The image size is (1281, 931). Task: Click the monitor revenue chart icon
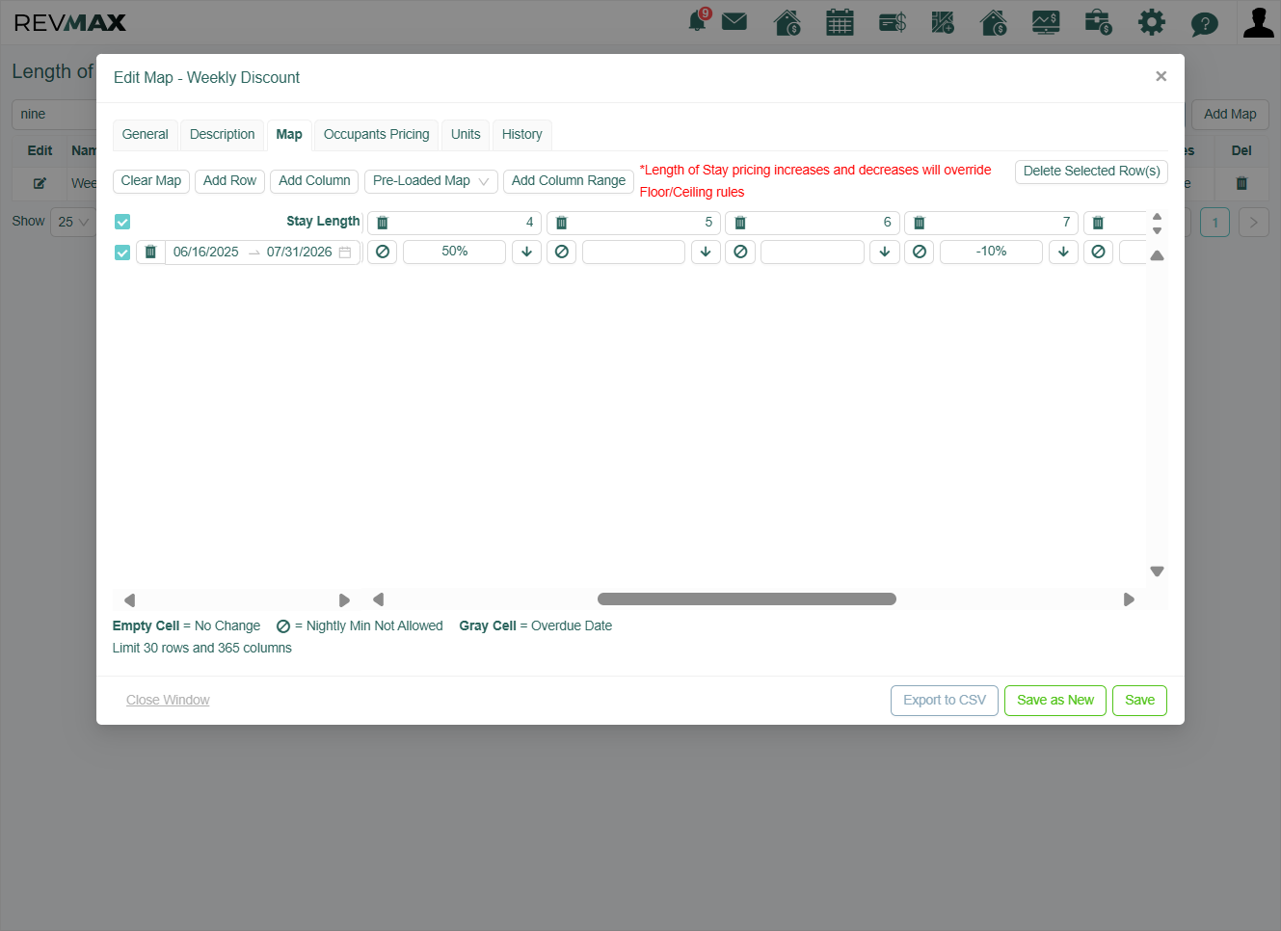[1046, 22]
